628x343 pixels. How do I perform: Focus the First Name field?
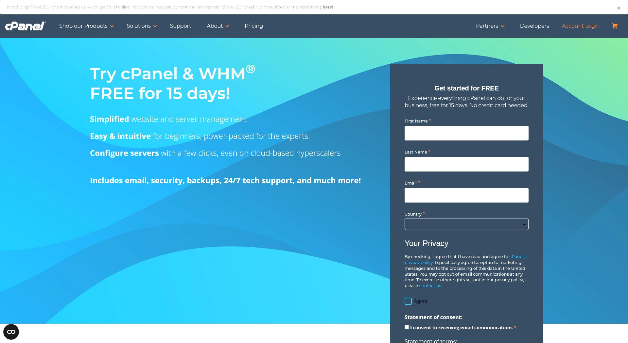tap(466, 133)
